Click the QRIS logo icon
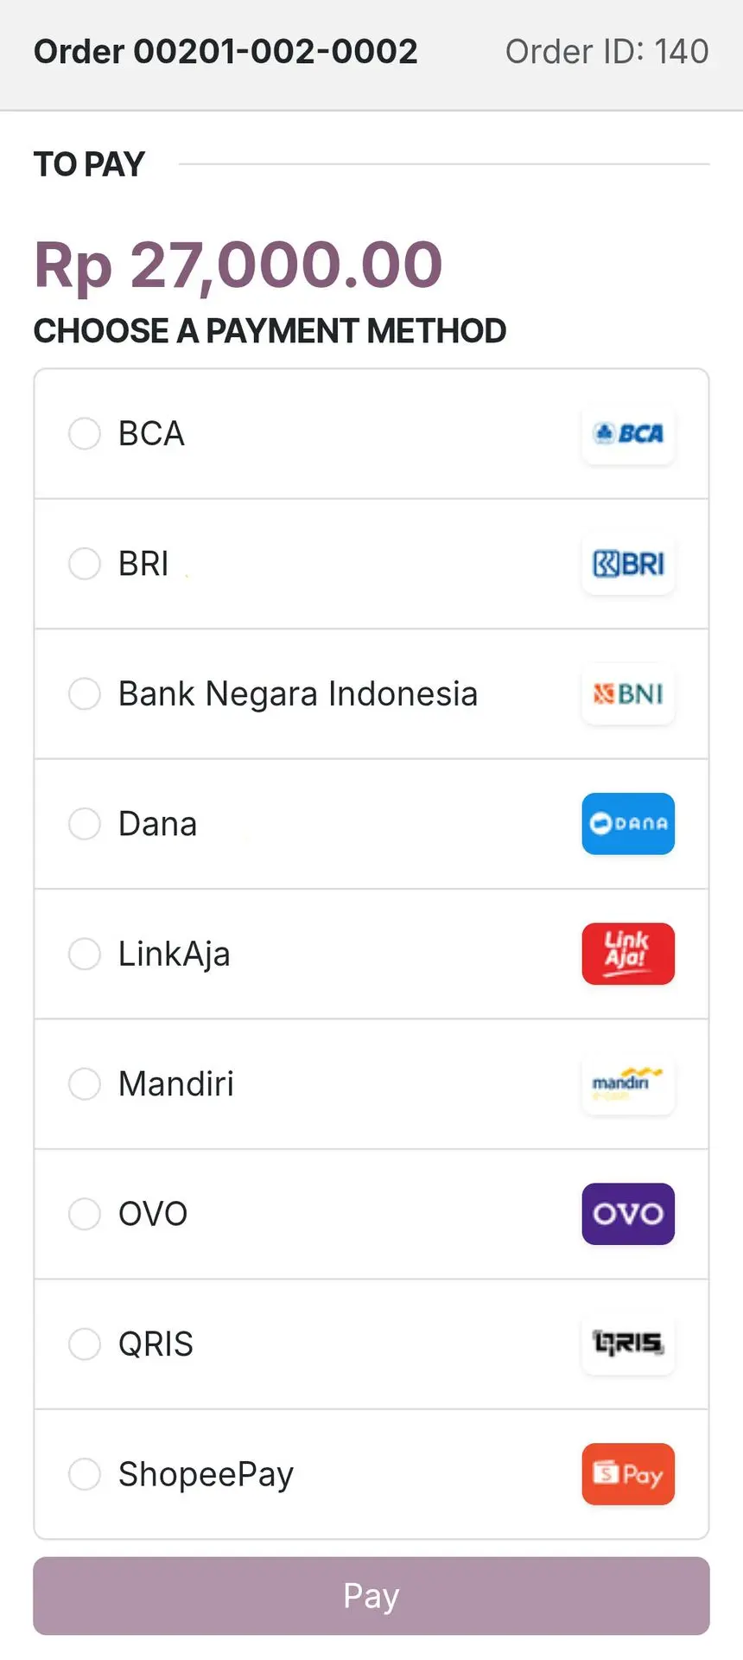 628,1344
